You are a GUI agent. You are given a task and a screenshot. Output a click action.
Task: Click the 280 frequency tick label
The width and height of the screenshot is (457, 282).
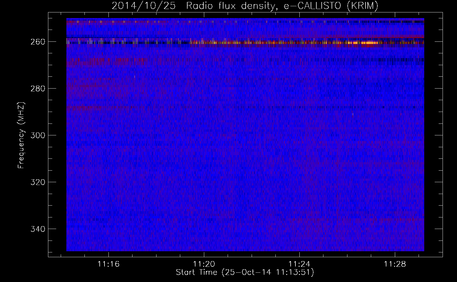click(x=38, y=89)
